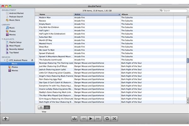
Task: Click the add plus button
Action: tap(6, 119)
